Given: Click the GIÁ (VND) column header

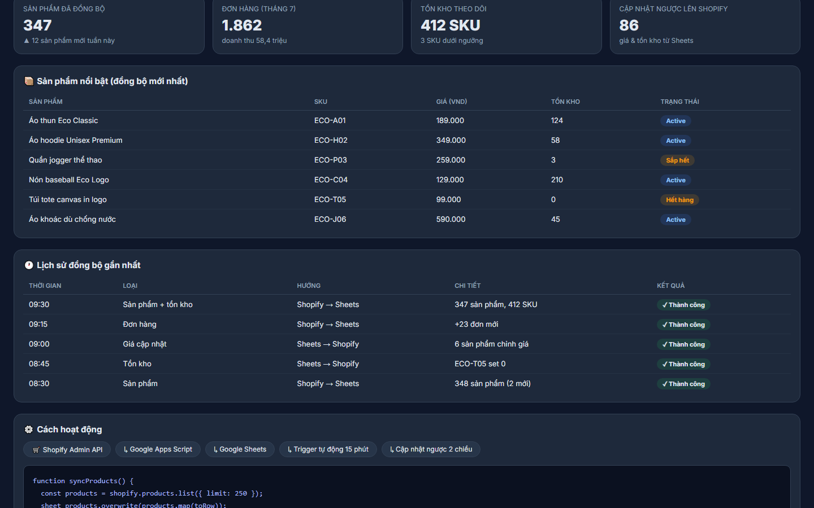Looking at the screenshot, I should coord(452,102).
